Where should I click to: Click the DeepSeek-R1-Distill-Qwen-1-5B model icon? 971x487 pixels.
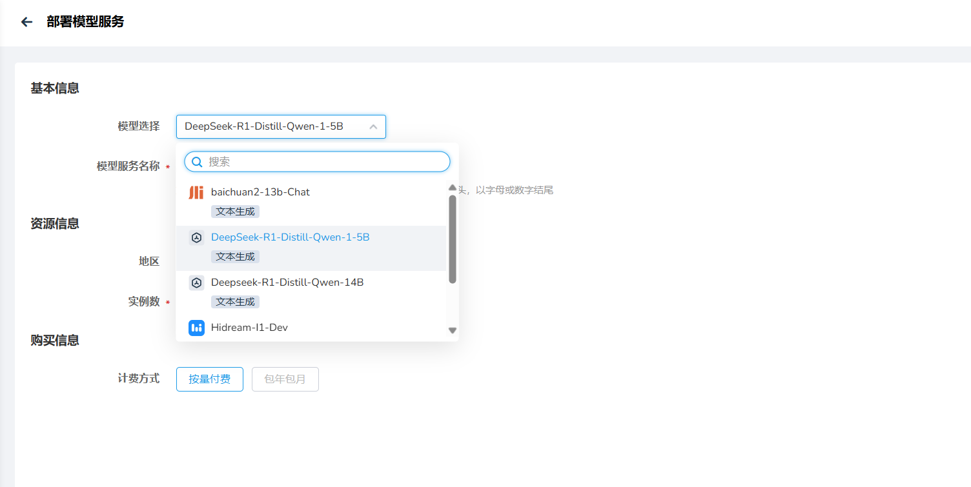click(196, 237)
